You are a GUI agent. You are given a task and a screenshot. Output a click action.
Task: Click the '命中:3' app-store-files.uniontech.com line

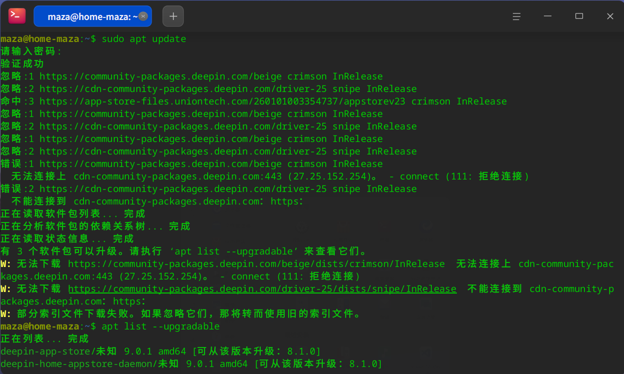tap(254, 101)
